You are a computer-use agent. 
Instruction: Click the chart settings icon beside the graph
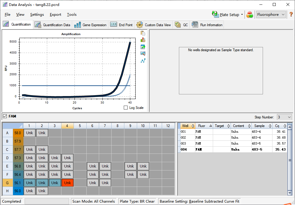click(x=143, y=40)
